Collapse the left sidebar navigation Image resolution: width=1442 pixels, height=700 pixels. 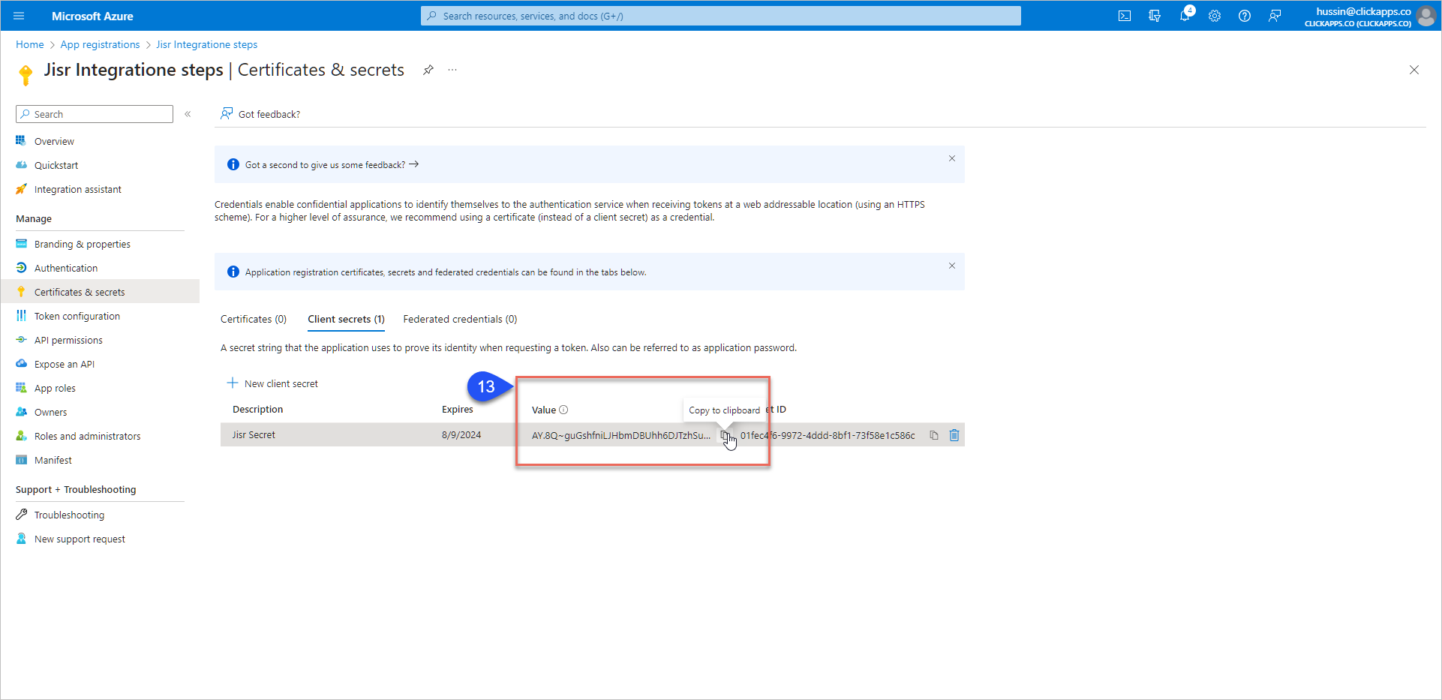point(188,114)
